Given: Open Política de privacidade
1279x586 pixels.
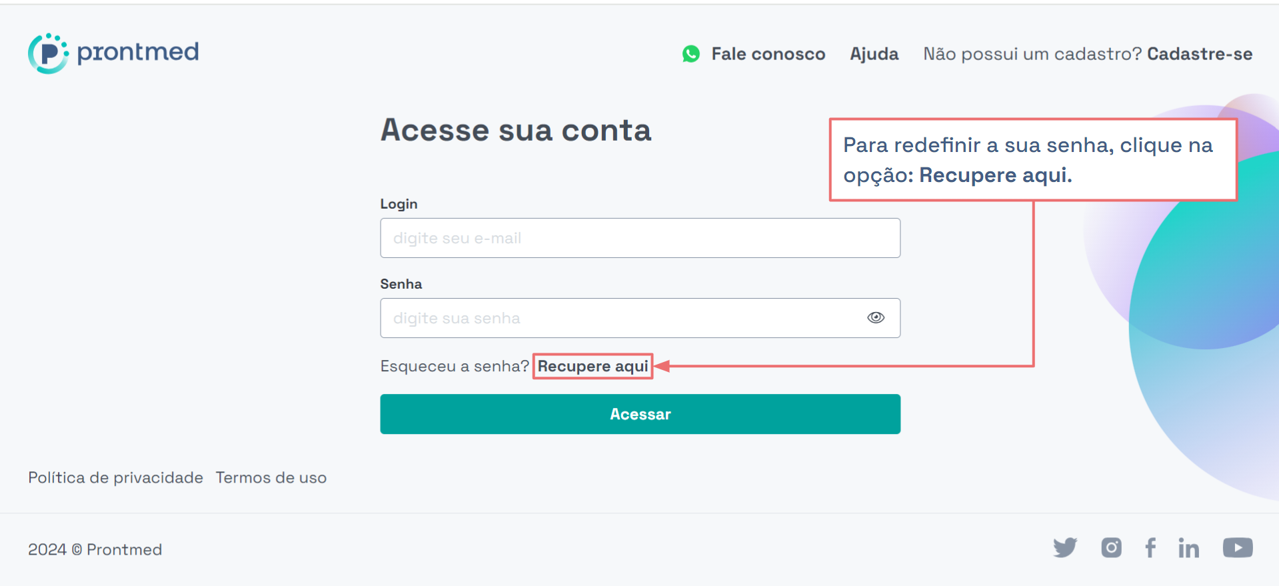Looking at the screenshot, I should (x=115, y=478).
